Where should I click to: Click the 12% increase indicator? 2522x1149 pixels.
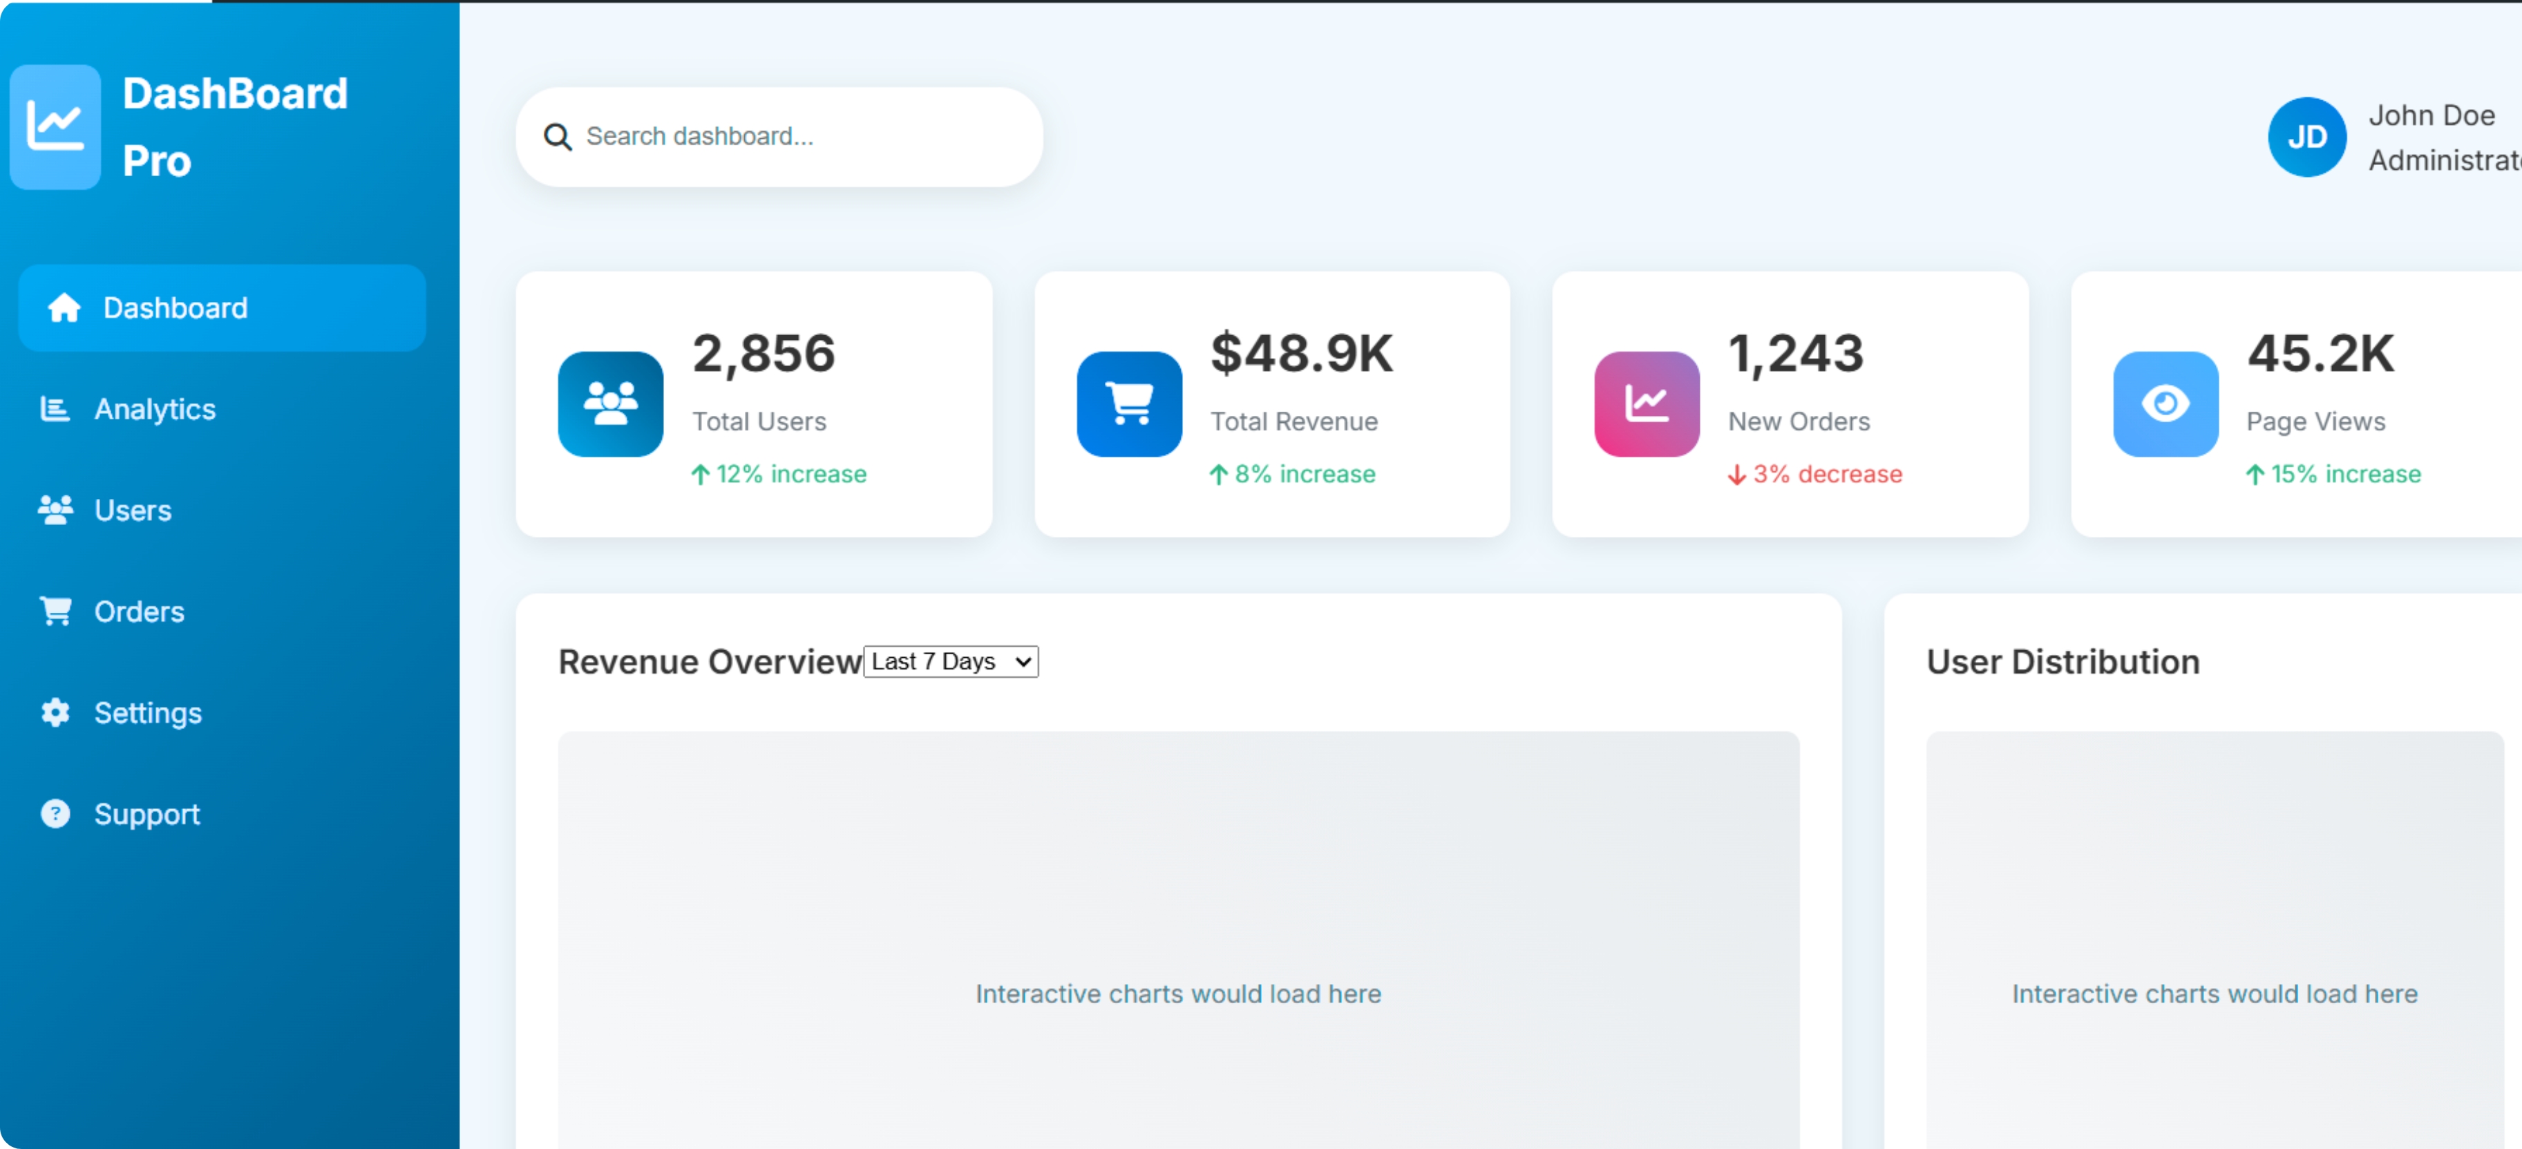click(x=779, y=474)
